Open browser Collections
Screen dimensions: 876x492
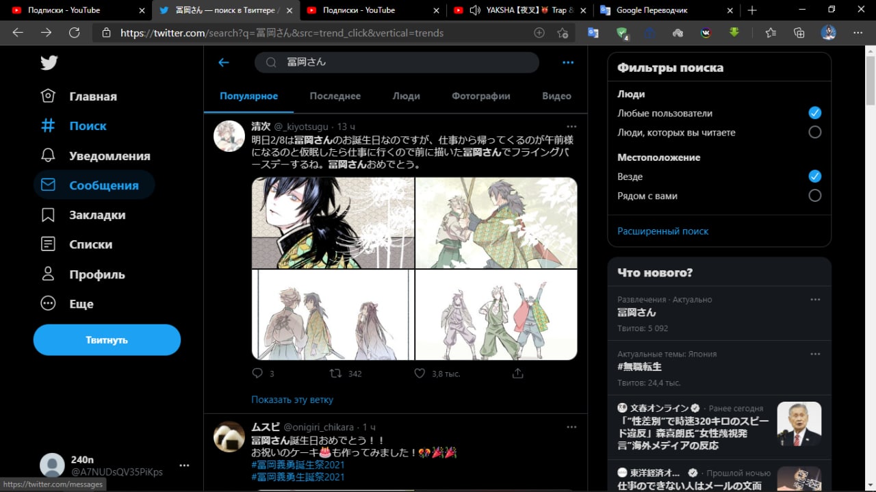click(x=799, y=33)
